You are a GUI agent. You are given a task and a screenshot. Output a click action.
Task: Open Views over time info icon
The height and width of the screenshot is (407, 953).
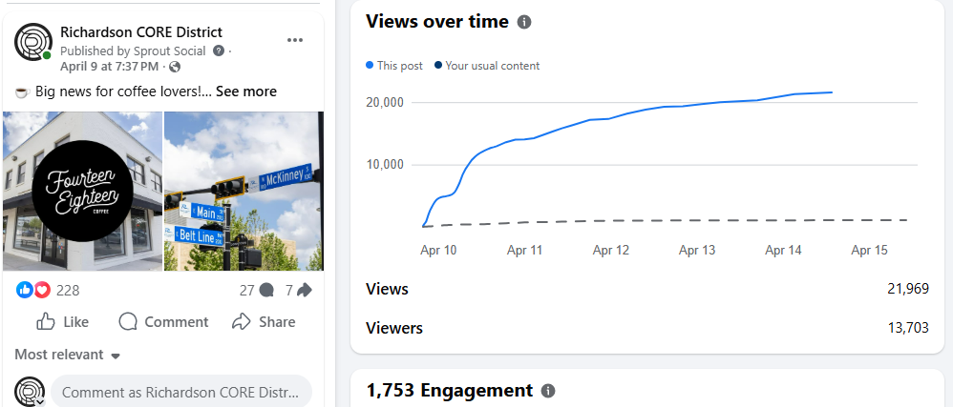[x=524, y=23]
